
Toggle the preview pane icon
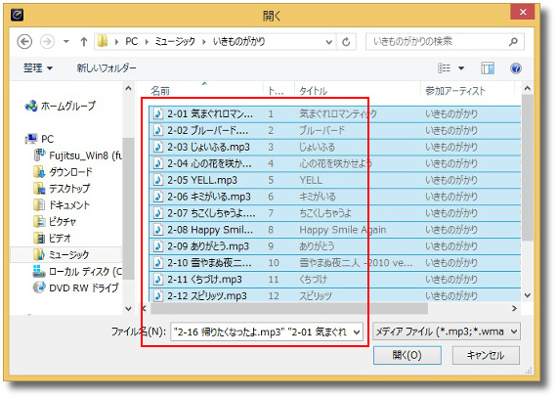(488, 67)
